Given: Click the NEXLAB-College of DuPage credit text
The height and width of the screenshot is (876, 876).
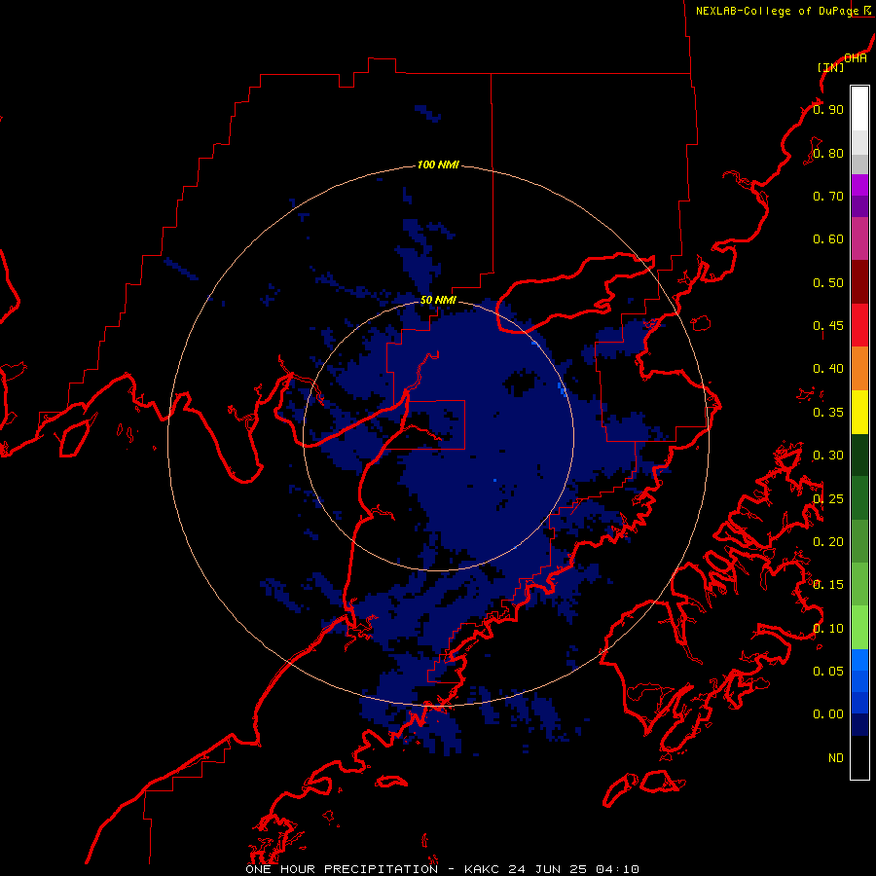Looking at the screenshot, I should coord(778,11).
